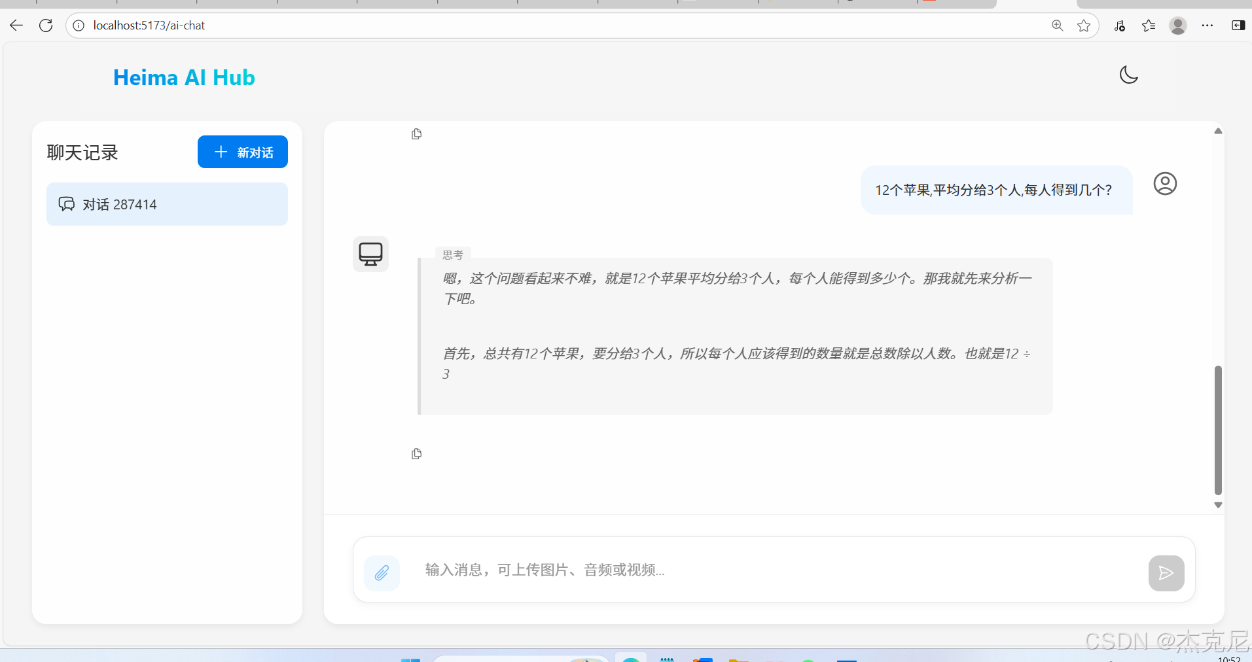Open the browser extensions icon
Image resolution: width=1252 pixels, height=662 pixels.
click(1120, 26)
